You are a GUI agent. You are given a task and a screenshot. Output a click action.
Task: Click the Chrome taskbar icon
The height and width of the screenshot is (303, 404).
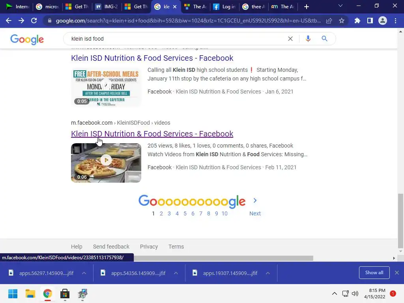point(47,294)
